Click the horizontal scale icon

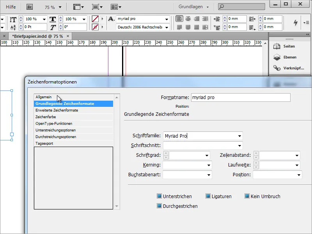click(x=53, y=19)
